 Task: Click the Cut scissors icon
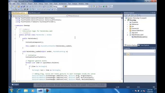point(27,6)
